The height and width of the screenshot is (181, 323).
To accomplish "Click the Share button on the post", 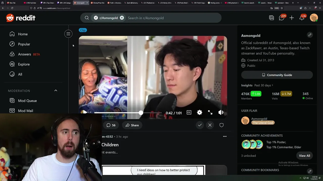I will 132,125.
